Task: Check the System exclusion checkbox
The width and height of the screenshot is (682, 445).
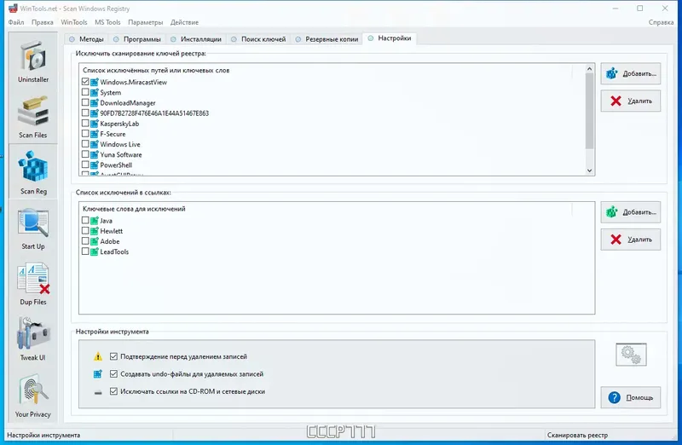Action: point(85,92)
